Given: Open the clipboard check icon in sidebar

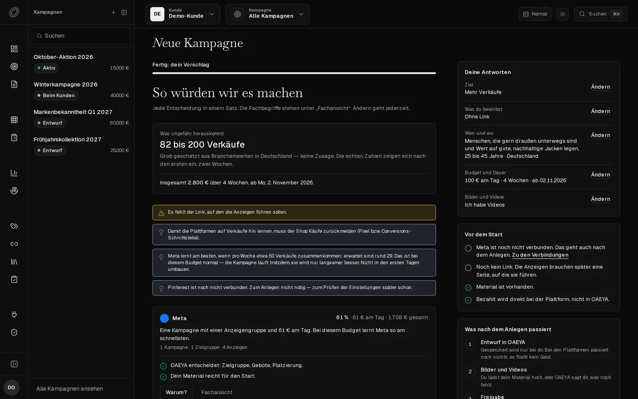Looking at the screenshot, I should pyautogui.click(x=14, y=279).
